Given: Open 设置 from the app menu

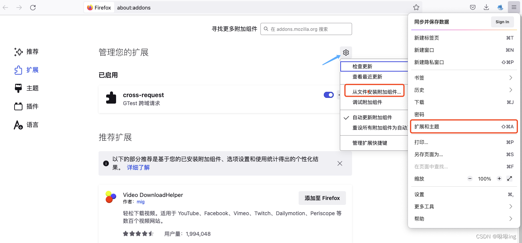Looking at the screenshot, I should point(464,194).
